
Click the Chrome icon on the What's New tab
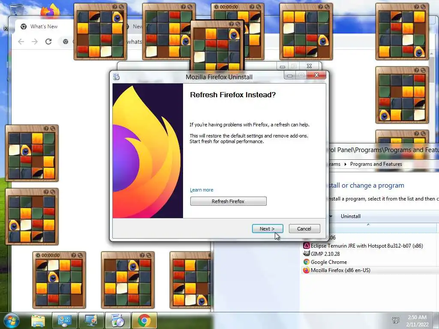24,27
